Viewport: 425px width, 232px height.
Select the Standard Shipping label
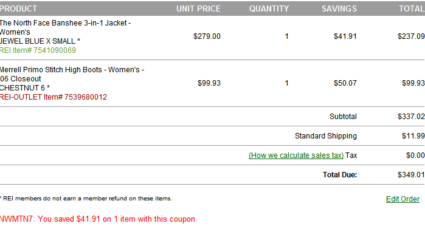[x=326, y=136]
